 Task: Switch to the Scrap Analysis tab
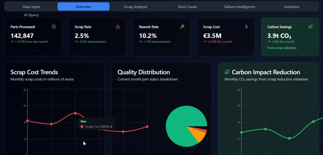[x=135, y=7]
